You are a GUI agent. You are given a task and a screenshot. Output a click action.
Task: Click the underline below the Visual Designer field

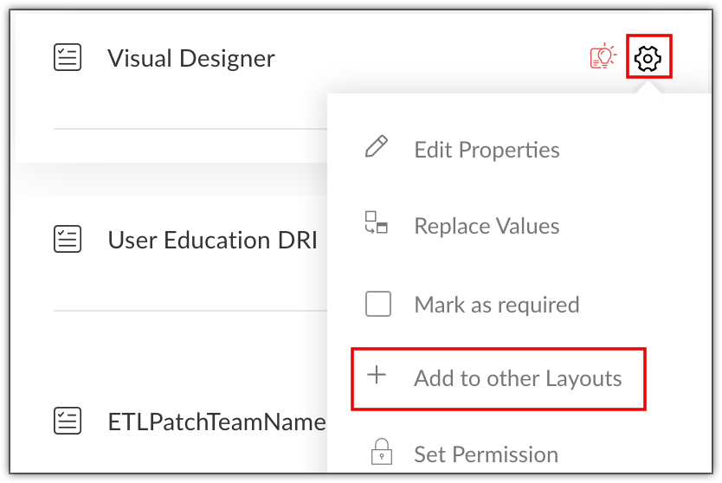(x=190, y=129)
